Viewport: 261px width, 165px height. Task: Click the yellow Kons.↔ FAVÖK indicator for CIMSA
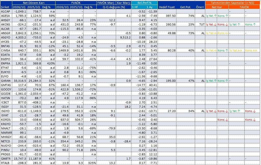[x=251, y=50]
